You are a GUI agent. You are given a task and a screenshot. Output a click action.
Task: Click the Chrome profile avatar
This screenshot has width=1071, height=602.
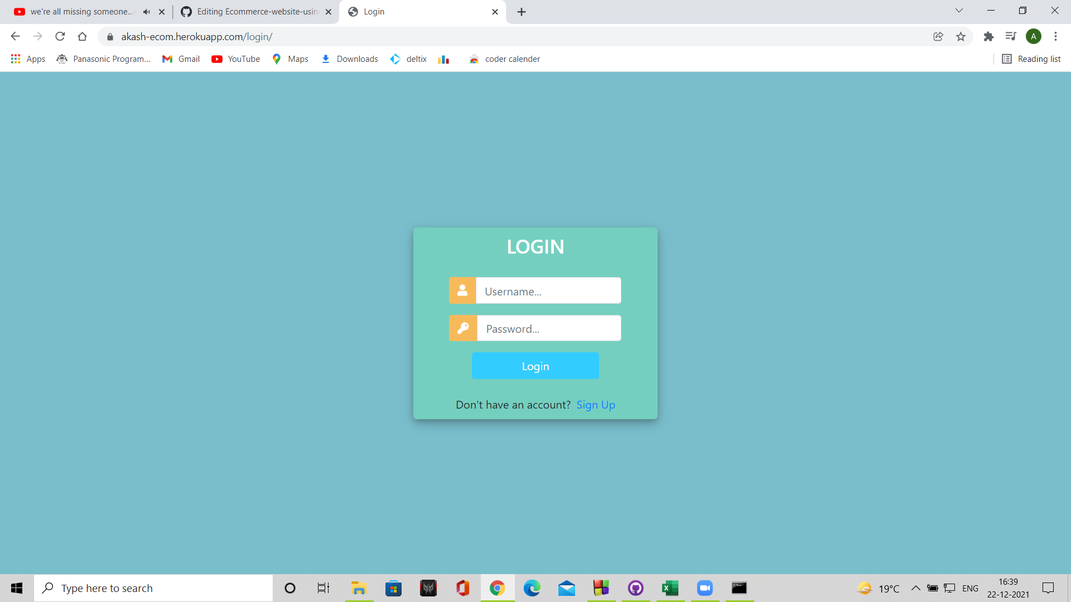point(1033,37)
